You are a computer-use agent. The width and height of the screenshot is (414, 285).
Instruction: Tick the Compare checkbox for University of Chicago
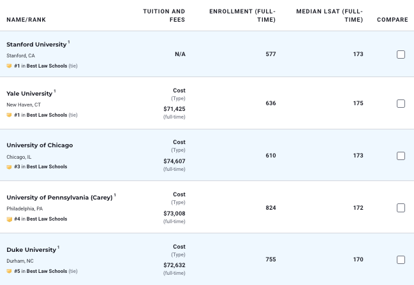click(x=401, y=156)
